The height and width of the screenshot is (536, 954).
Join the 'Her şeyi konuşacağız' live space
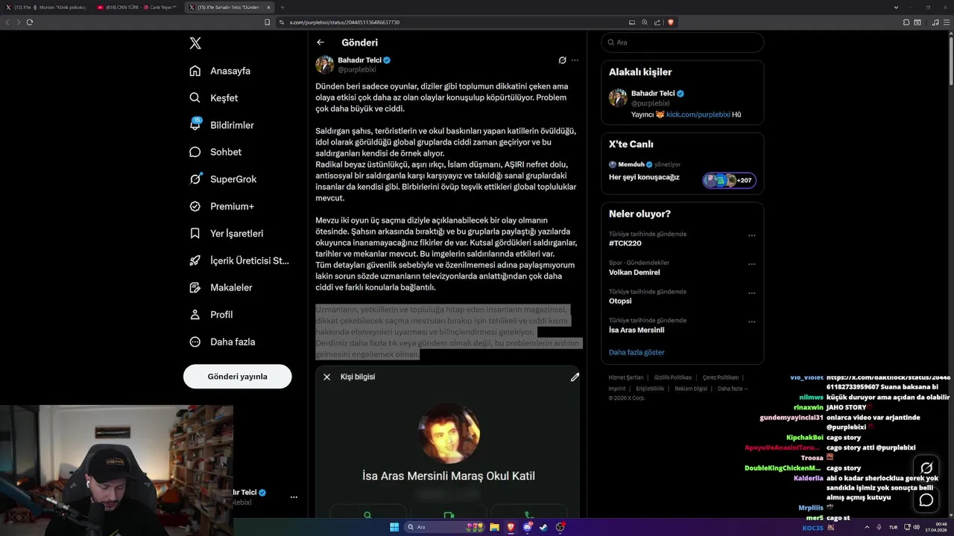coord(644,177)
